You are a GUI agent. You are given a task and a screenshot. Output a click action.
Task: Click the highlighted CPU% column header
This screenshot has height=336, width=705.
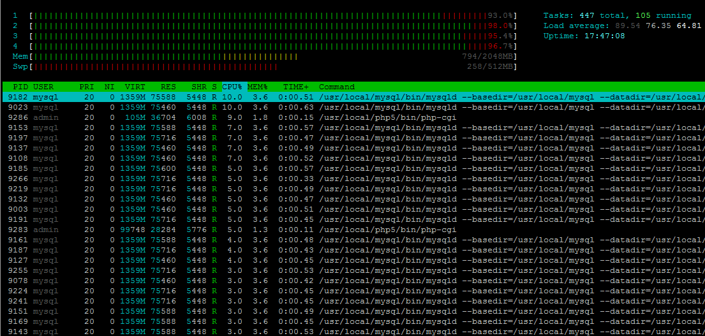(232, 87)
